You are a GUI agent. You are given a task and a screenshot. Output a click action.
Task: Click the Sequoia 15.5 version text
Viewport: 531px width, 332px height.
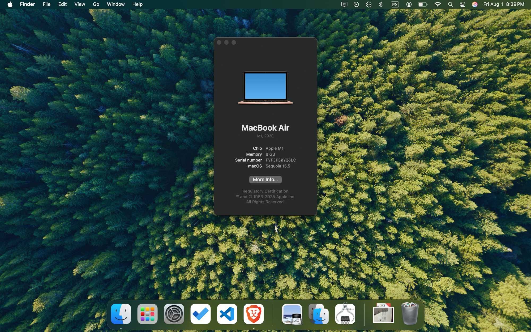point(278,166)
